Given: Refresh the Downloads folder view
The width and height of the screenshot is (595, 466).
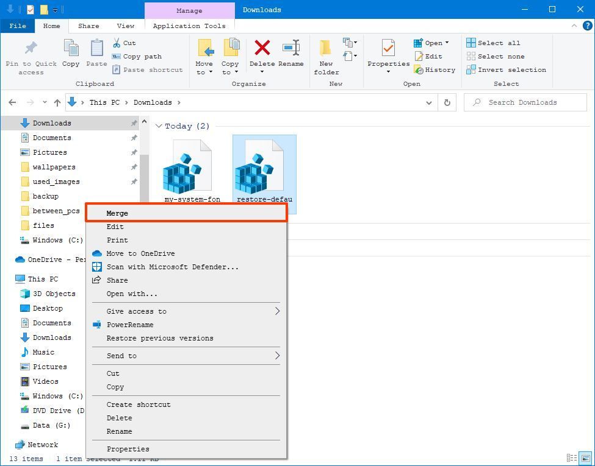Looking at the screenshot, I should [447, 102].
